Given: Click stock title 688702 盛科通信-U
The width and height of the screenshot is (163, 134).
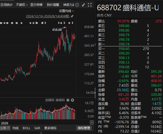Looking at the screenshot, I should coord(128,8).
